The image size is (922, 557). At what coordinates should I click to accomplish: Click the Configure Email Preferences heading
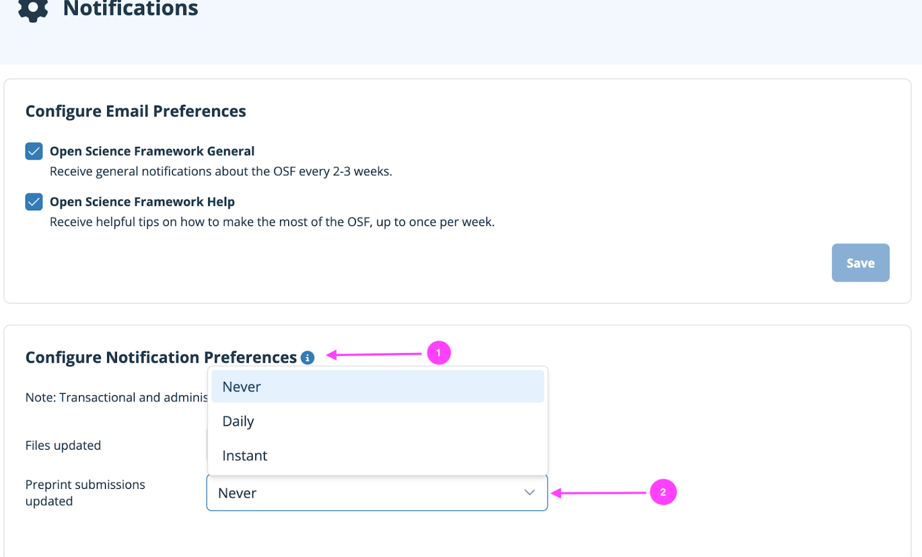click(x=135, y=111)
